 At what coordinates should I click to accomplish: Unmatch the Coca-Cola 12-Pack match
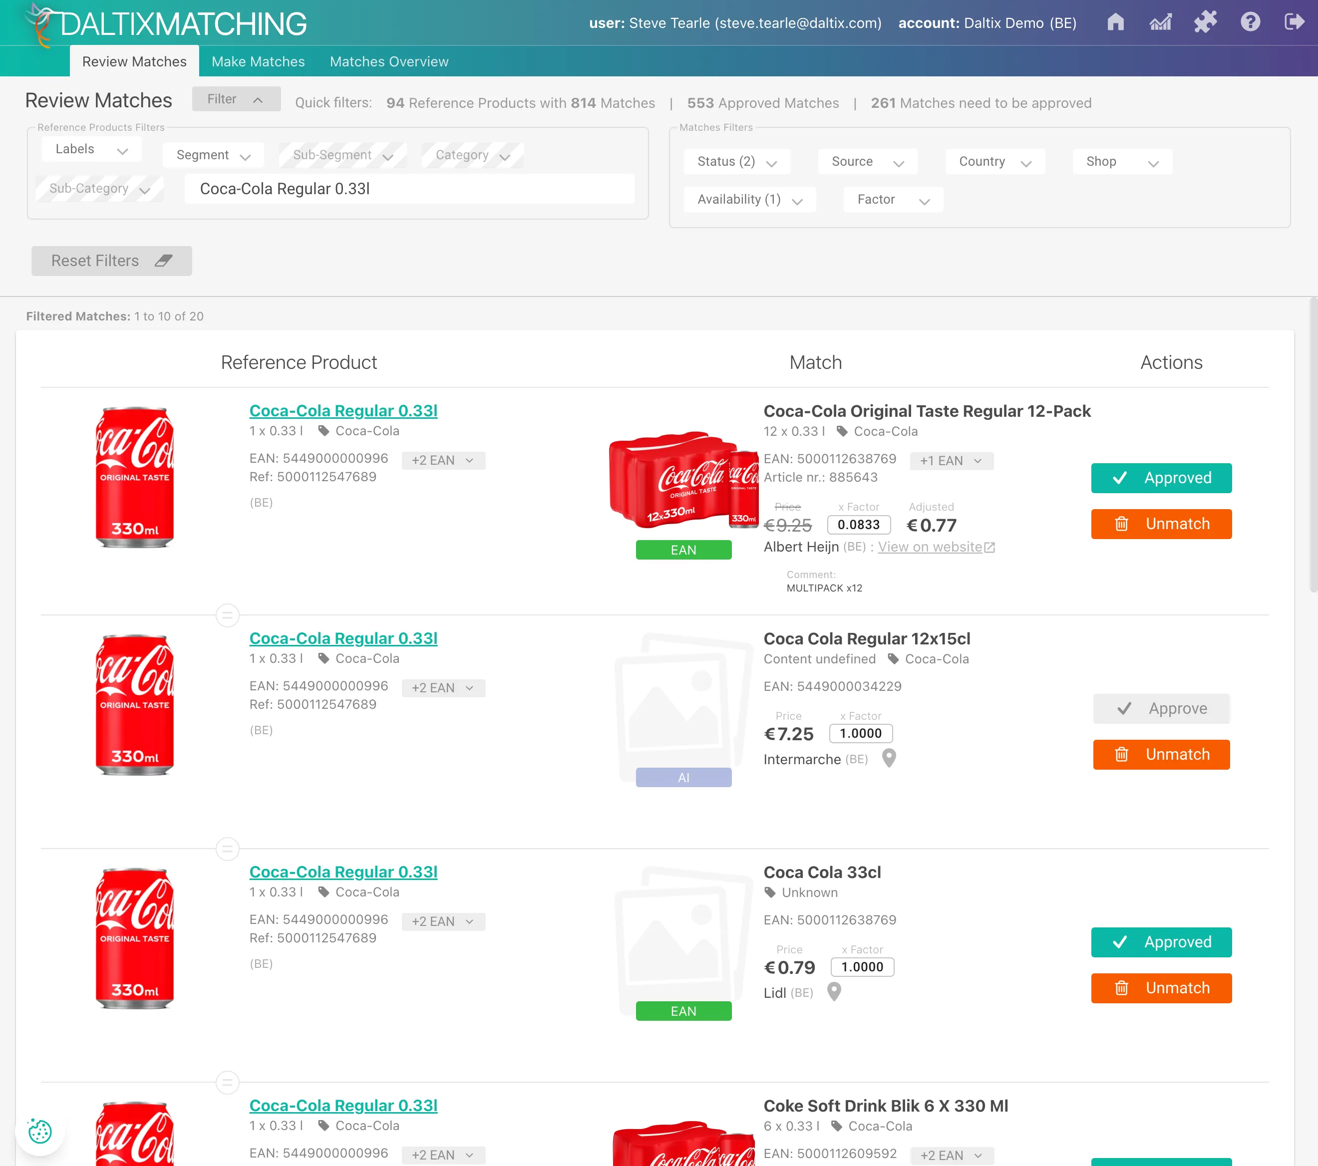1161,524
